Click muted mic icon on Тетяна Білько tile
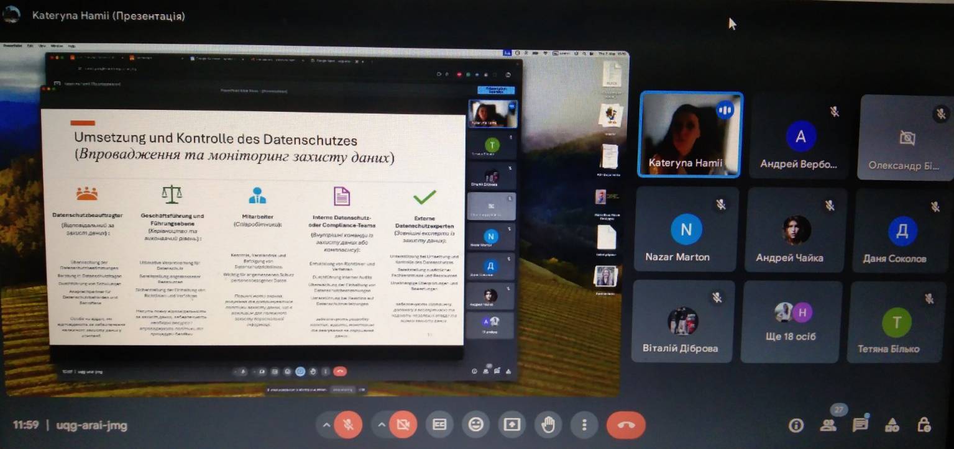The width and height of the screenshot is (954, 449). tap(929, 299)
